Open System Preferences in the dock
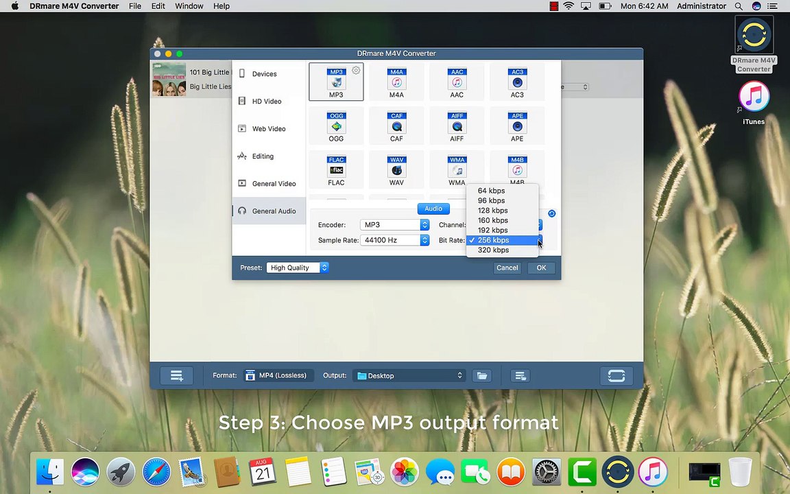The height and width of the screenshot is (494, 790). [x=547, y=472]
